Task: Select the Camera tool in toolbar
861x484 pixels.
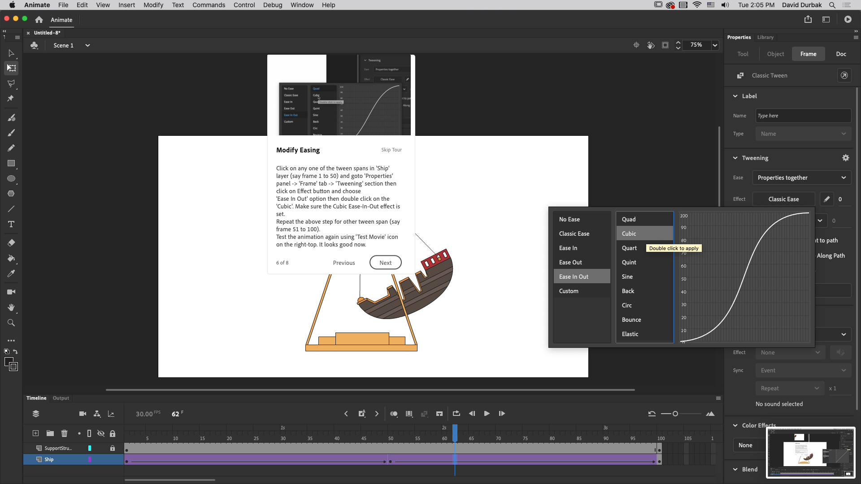Action: tap(11, 292)
